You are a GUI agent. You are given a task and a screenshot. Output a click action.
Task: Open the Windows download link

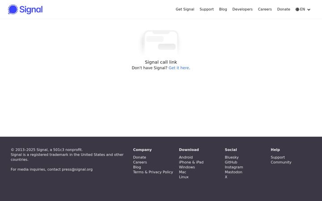coord(187,167)
